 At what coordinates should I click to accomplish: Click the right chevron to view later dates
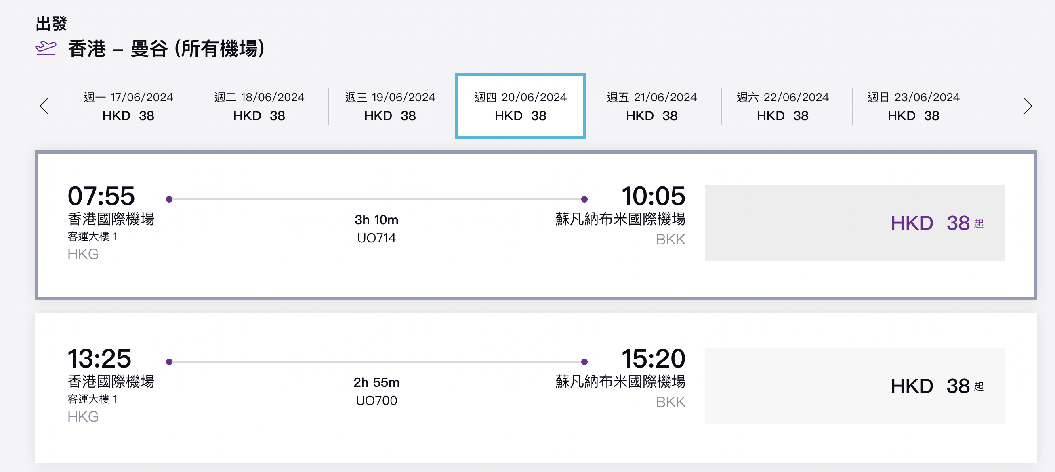[1028, 106]
